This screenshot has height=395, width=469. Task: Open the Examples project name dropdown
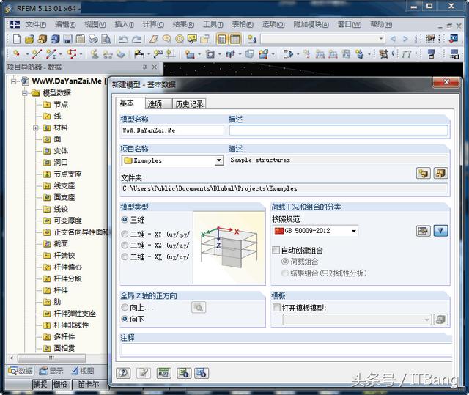tap(219, 160)
